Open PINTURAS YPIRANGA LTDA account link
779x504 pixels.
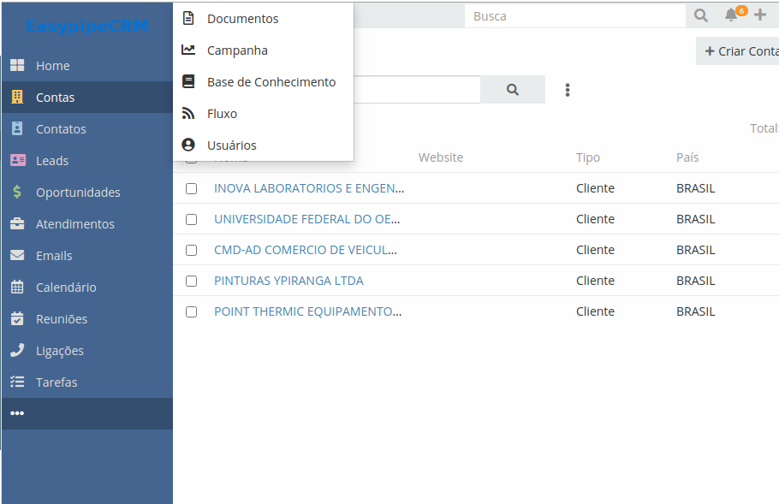pyautogui.click(x=288, y=281)
